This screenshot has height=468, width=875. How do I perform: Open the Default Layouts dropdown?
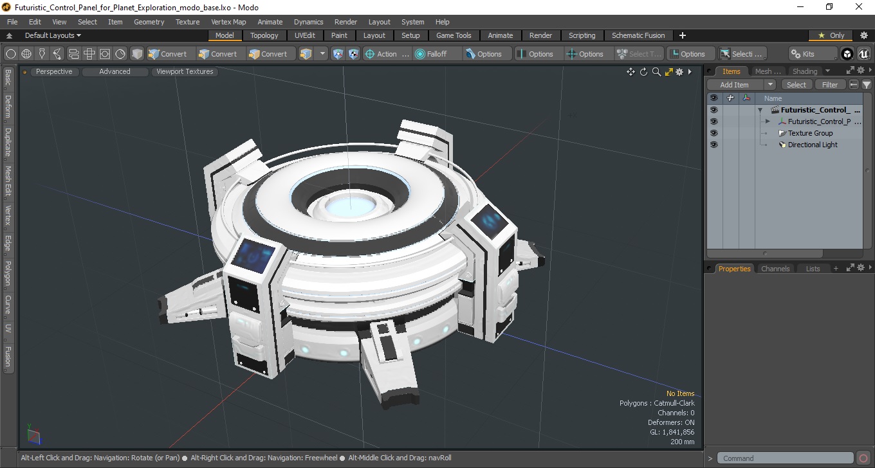coord(53,35)
